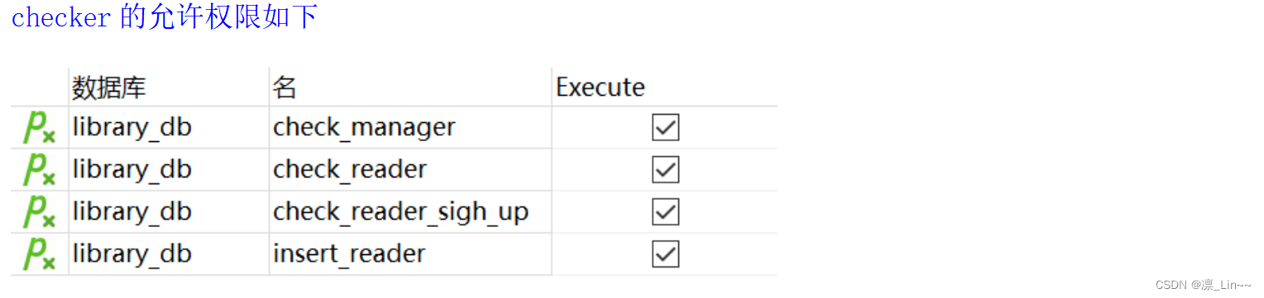Click the Execute column header

(x=664, y=87)
